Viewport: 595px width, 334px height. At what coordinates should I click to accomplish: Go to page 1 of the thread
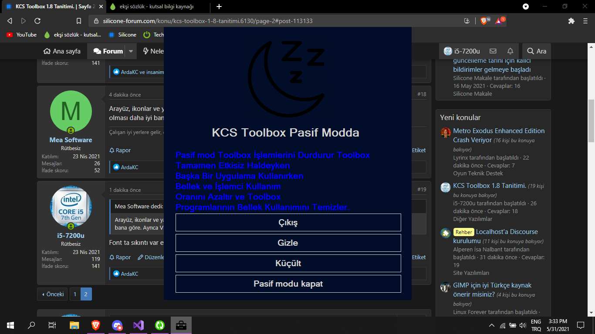click(x=75, y=294)
